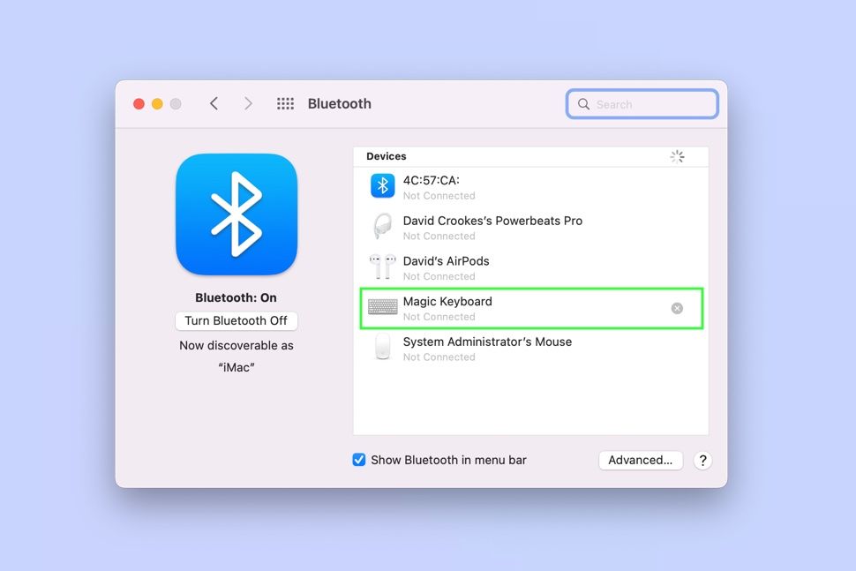Click the Powerbeats Pro earbud icon
The width and height of the screenshot is (856, 571).
[382, 225]
